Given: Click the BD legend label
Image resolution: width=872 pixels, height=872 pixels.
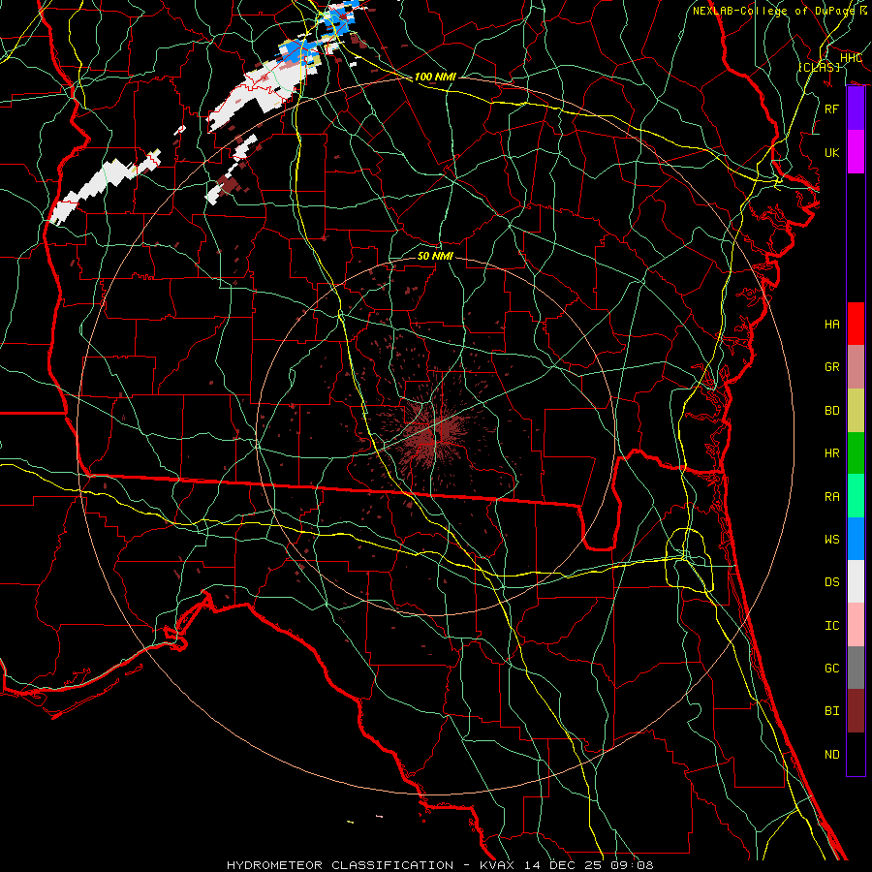Looking at the screenshot, I should [832, 411].
